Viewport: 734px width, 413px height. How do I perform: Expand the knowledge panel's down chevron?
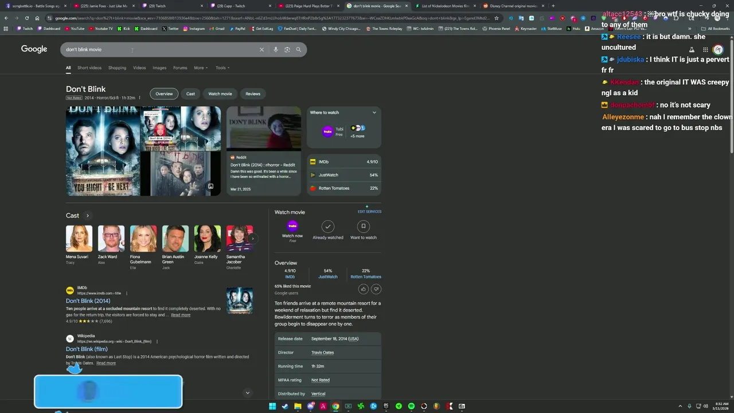pos(247,393)
